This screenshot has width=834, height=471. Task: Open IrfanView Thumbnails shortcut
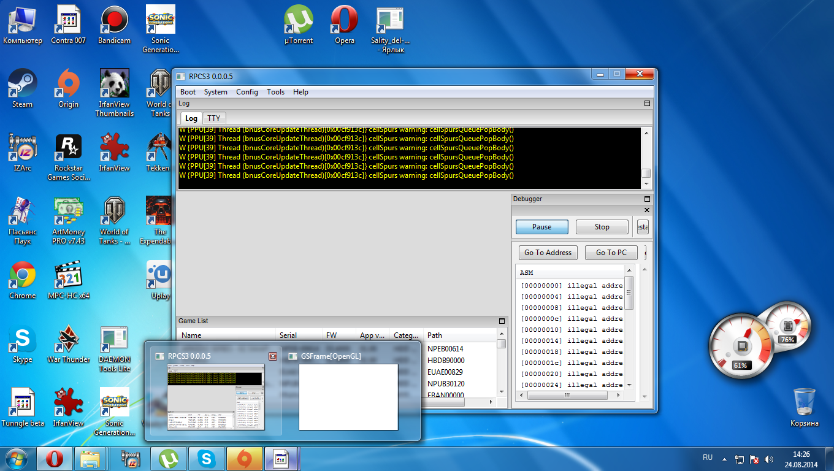click(115, 93)
